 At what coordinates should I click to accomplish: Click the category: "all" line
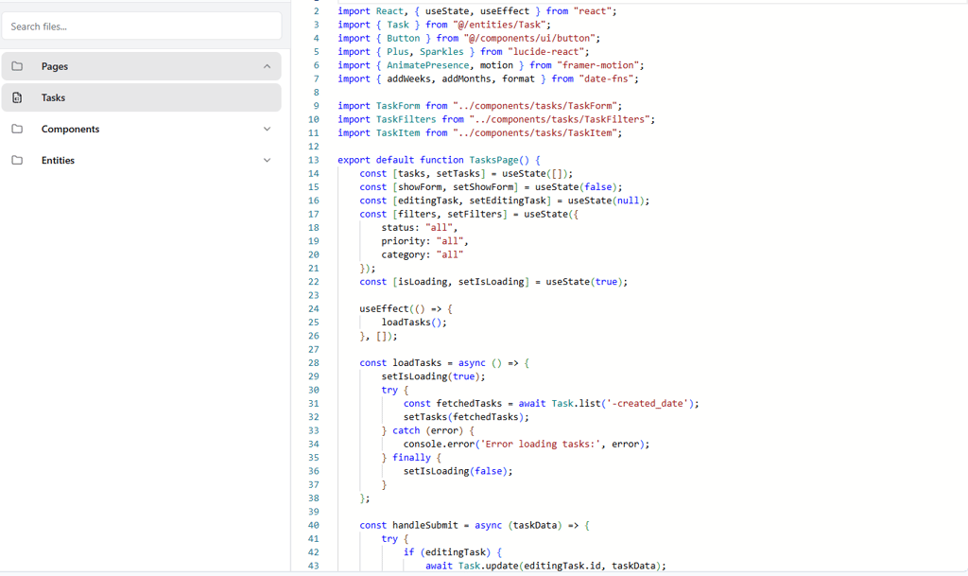[x=423, y=255]
